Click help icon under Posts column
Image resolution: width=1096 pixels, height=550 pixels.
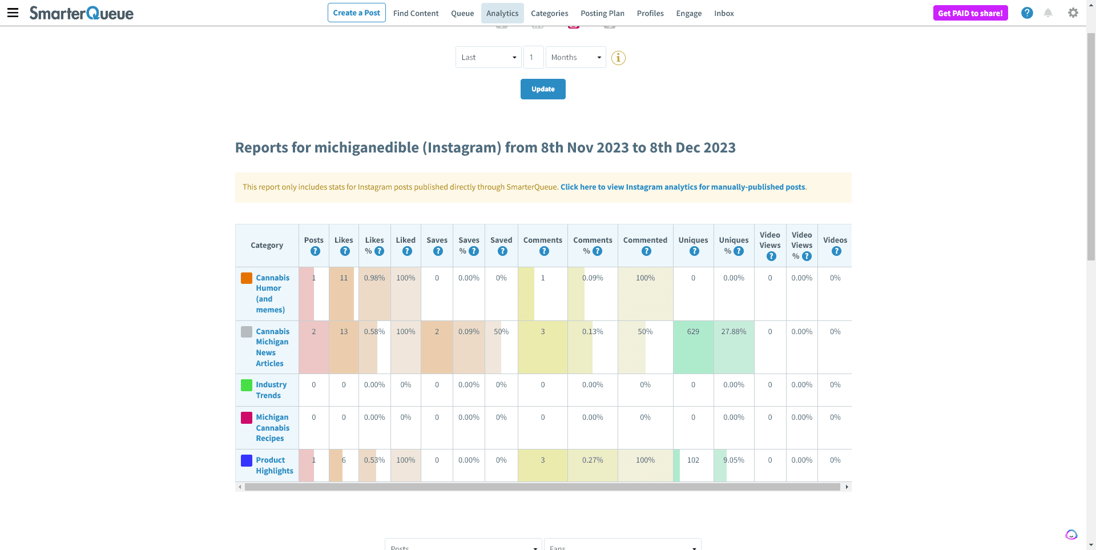[315, 251]
